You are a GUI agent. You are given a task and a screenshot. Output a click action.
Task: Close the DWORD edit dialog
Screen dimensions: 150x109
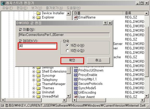pos(110,23)
